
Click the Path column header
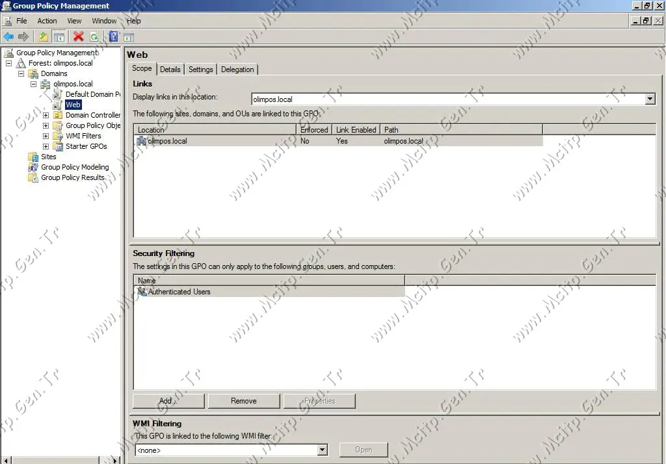point(461,129)
